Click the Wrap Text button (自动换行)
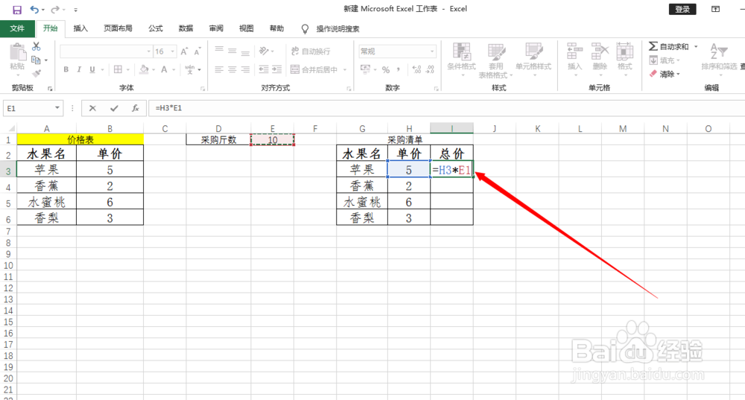 point(311,51)
